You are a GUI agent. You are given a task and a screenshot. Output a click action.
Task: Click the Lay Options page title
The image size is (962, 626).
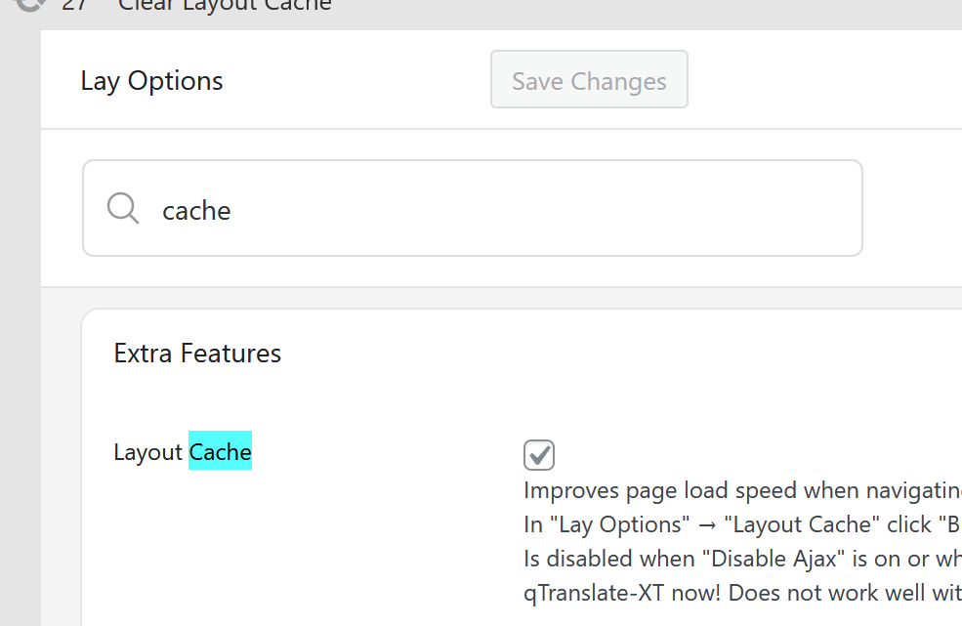point(151,81)
